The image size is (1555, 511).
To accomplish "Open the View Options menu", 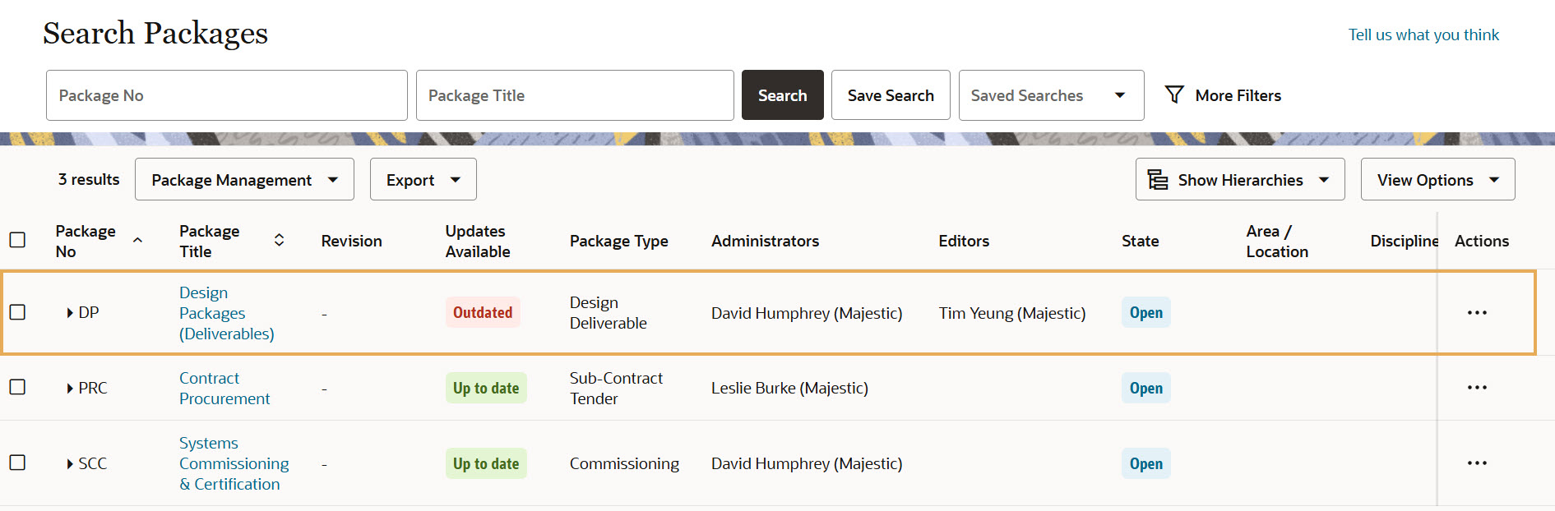I will coord(1437,180).
